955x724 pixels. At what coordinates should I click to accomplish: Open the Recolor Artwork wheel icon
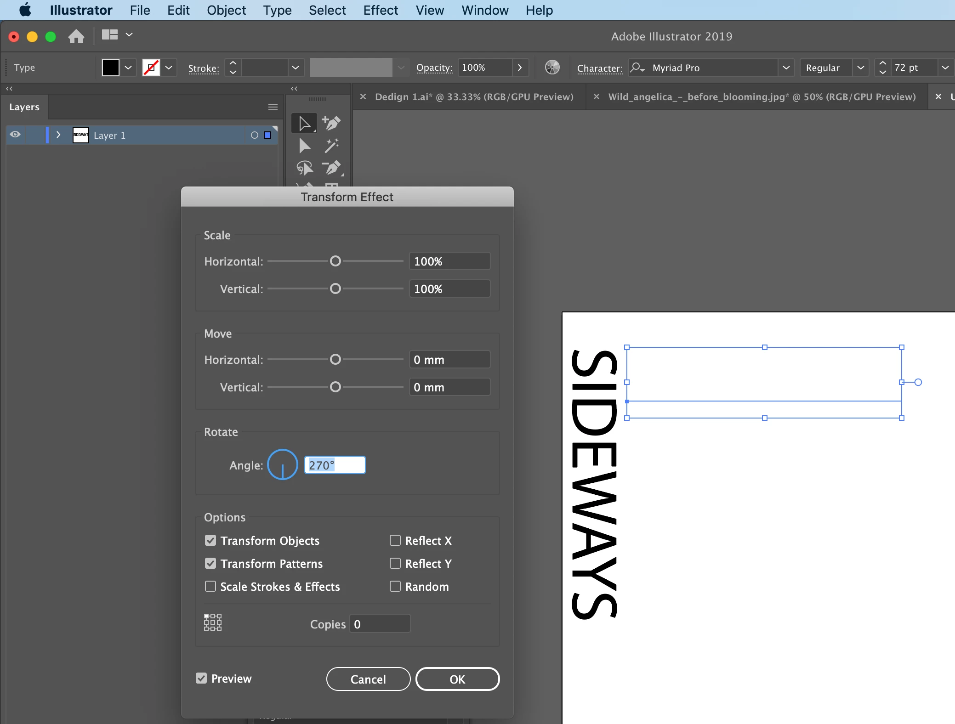click(x=552, y=68)
